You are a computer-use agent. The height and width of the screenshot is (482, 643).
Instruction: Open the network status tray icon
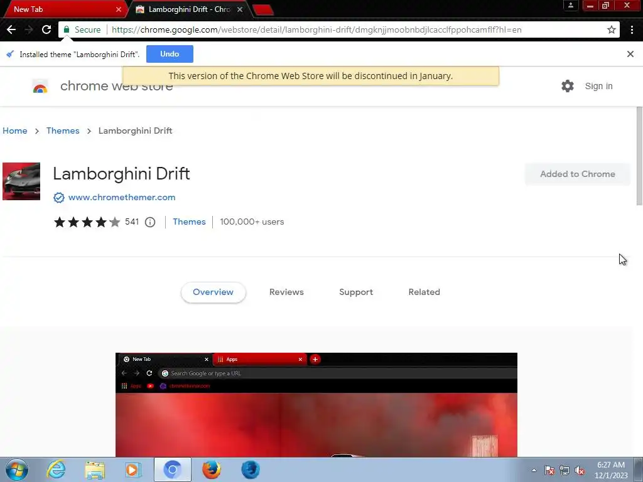point(565,470)
